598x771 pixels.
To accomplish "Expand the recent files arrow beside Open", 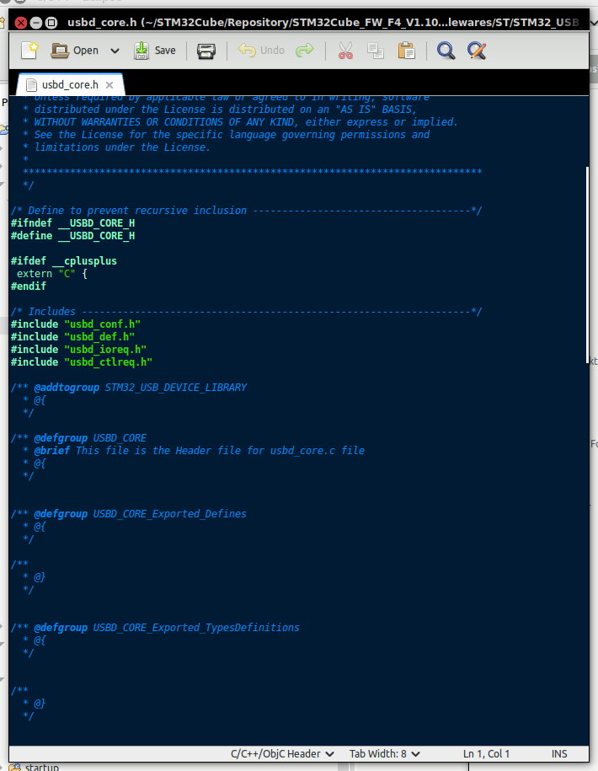I will pos(115,51).
